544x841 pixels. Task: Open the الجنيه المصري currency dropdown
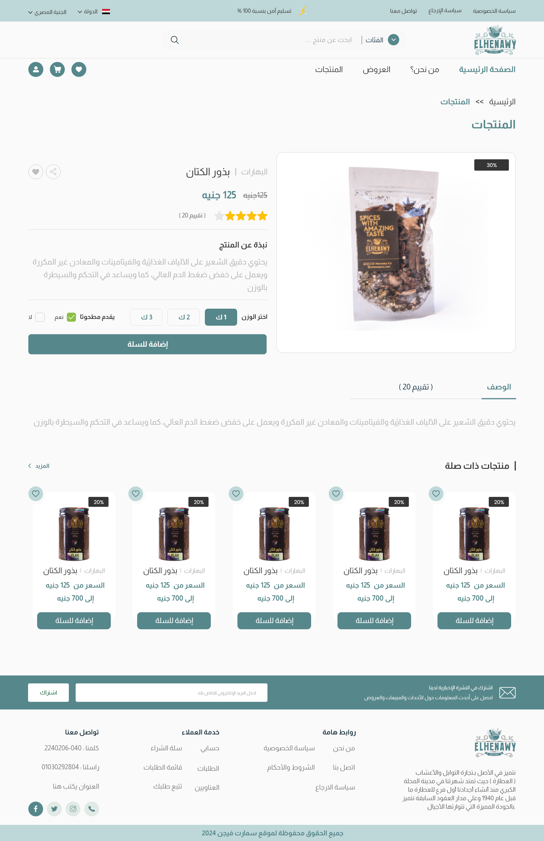[47, 12]
